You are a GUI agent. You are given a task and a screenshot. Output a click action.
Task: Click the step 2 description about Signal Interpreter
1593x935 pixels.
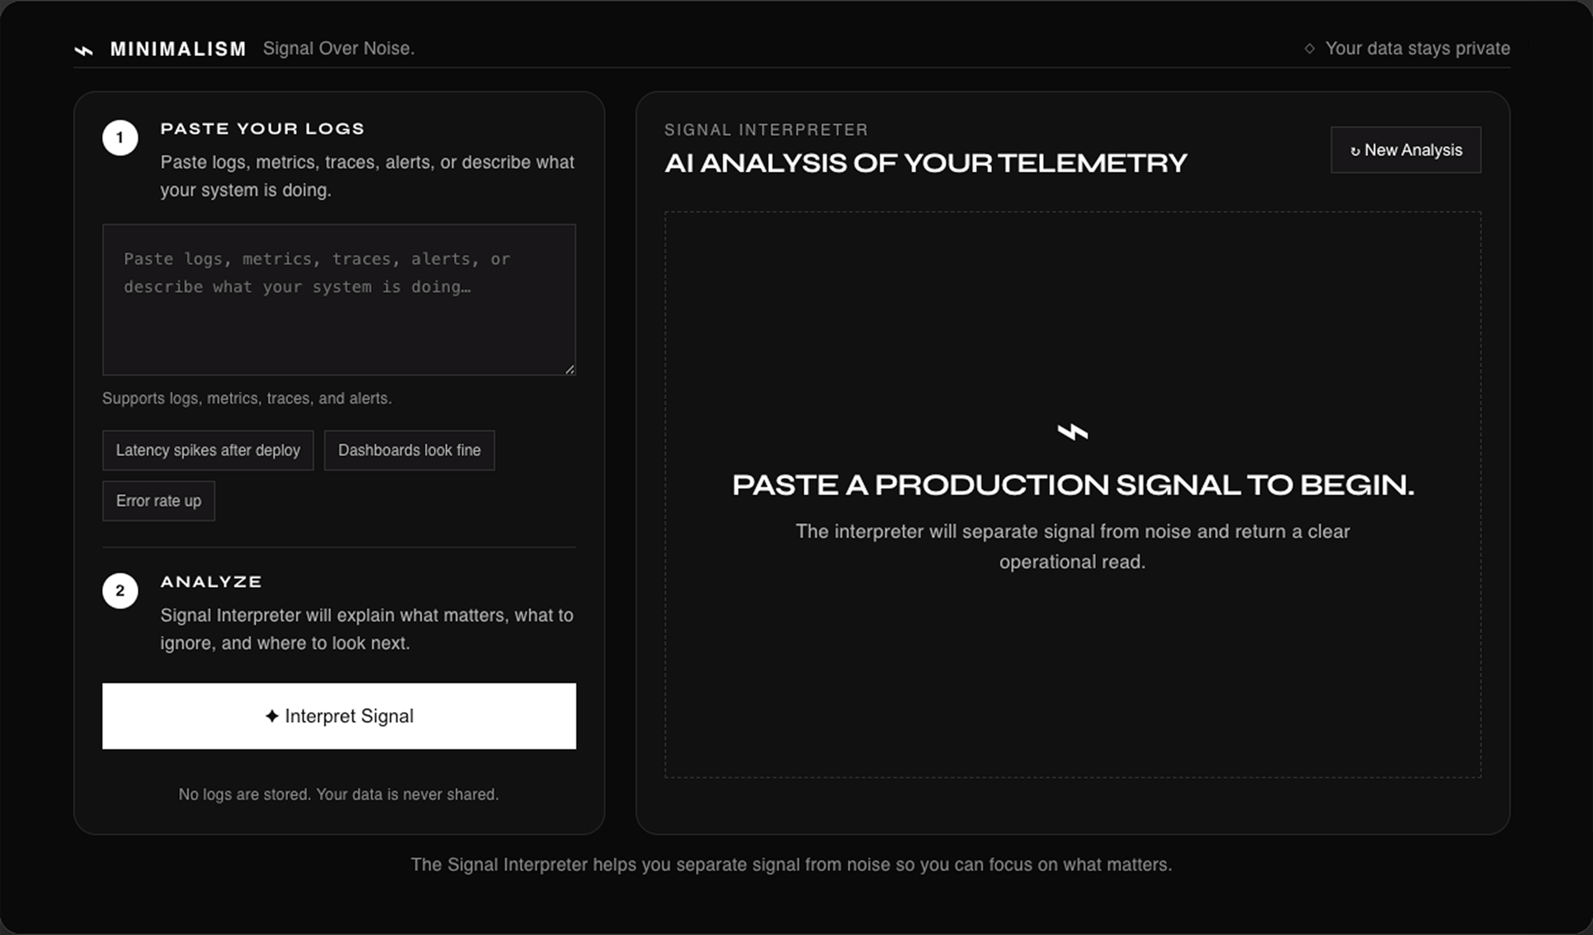pos(367,629)
